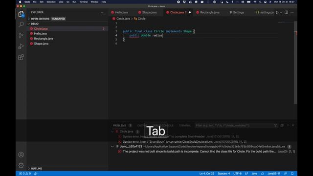Switch to the settings.json tab
313x176 pixels.
click(265, 12)
